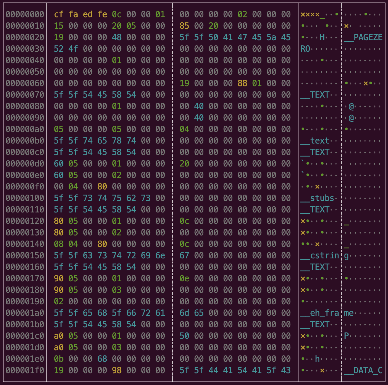Image resolution: width=388 pixels, height=385 pixels.
Task: Select the '48' byte in row 00000020
Action: coord(117,37)
